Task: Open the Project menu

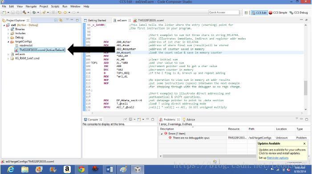Action: (x=44, y=6)
